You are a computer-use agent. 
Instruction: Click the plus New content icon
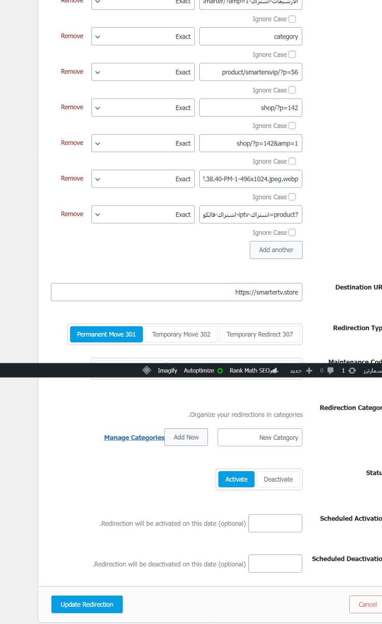point(309,370)
